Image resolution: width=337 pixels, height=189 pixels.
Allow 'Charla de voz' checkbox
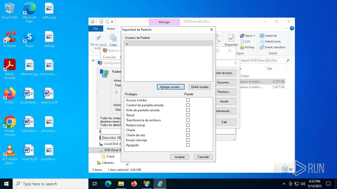[x=188, y=135]
